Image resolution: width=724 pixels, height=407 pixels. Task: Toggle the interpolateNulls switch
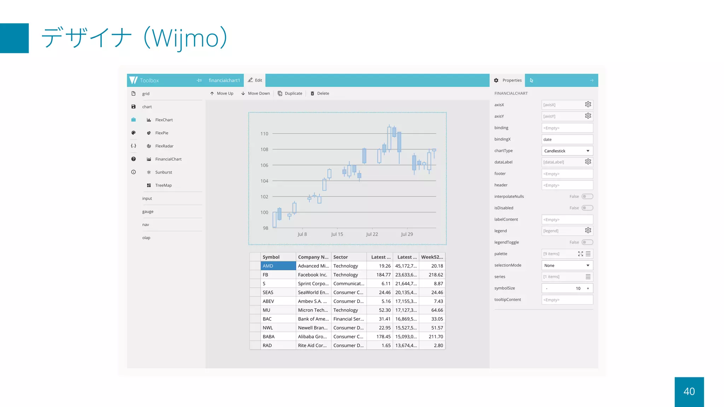[587, 196]
